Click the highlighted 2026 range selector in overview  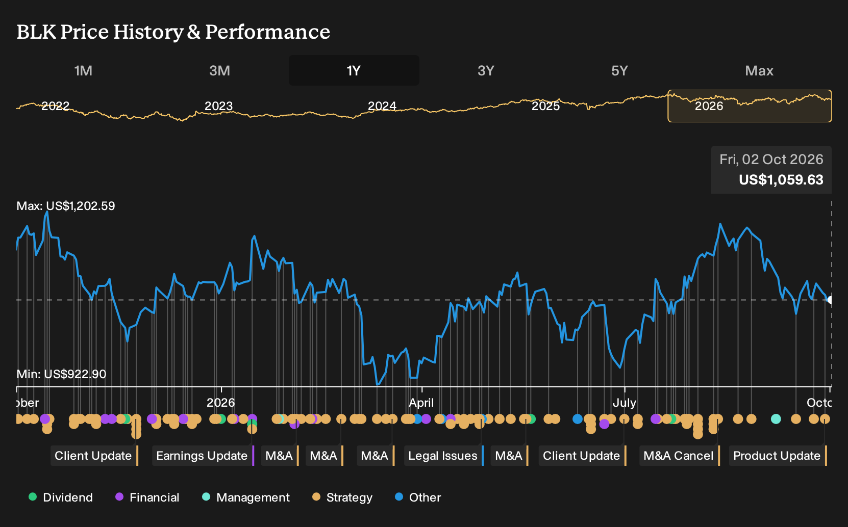(750, 106)
